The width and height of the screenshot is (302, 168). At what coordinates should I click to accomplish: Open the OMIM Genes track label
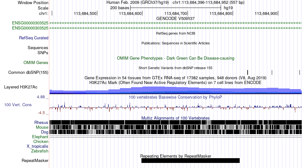[36, 62]
